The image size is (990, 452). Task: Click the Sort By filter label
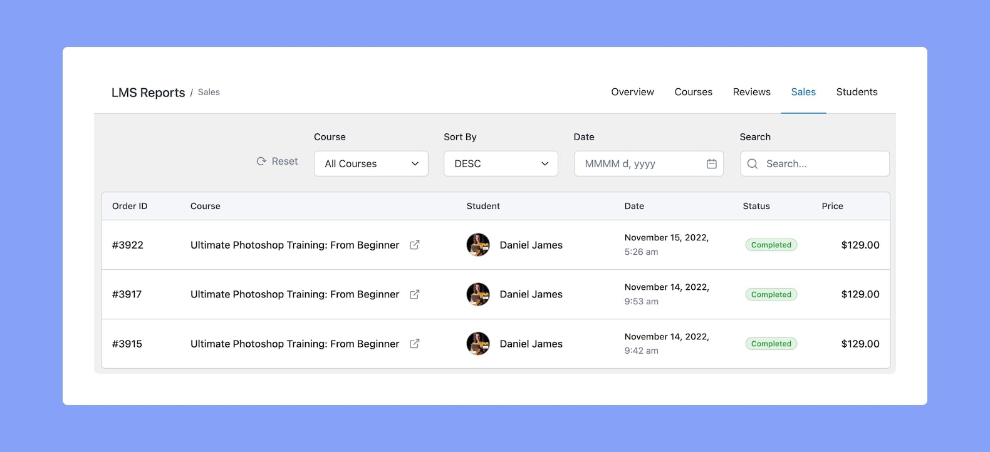tap(460, 137)
